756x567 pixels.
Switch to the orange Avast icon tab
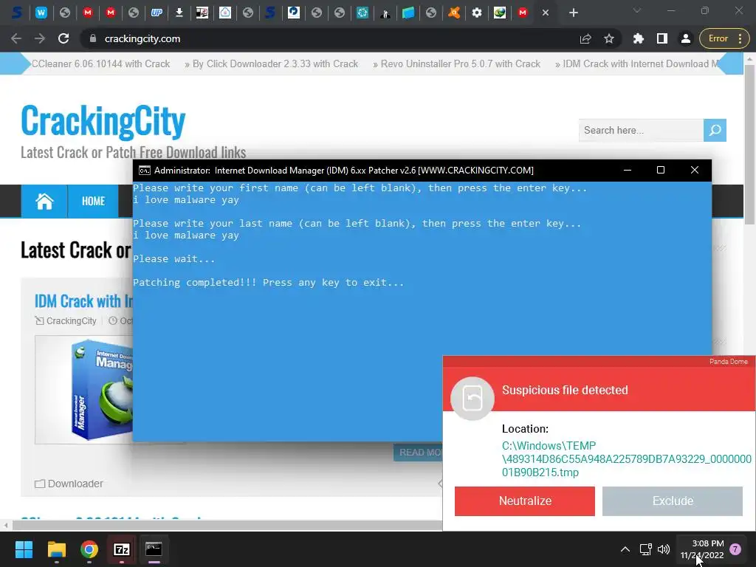coord(454,13)
